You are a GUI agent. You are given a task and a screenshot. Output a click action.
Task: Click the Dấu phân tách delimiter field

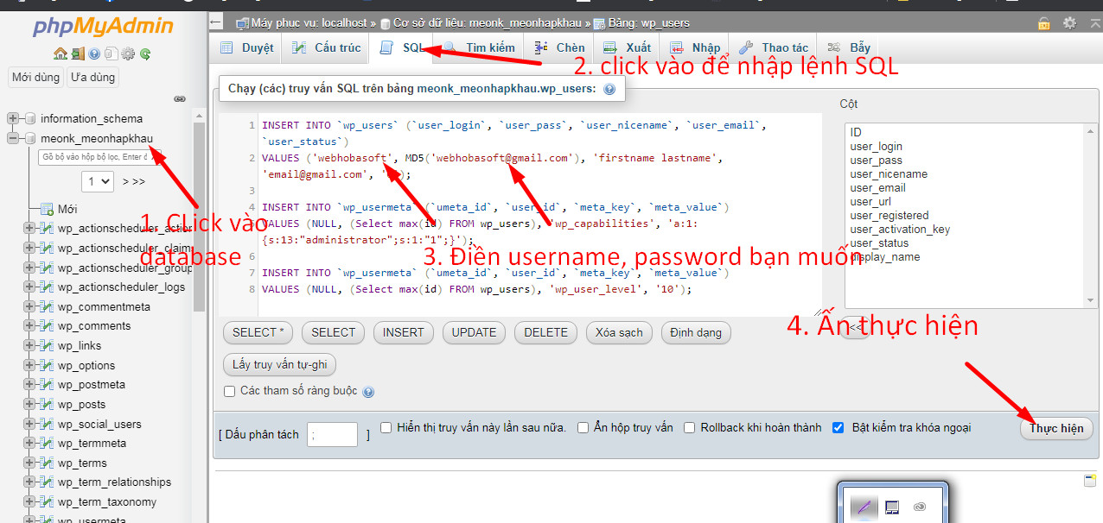332,434
